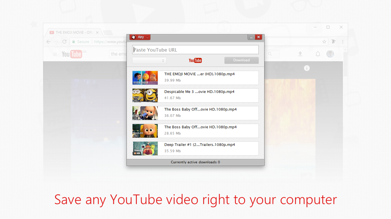Viewport: 391px width, 219px height.
Task: Click the Download button in Airy
Action: [241, 60]
